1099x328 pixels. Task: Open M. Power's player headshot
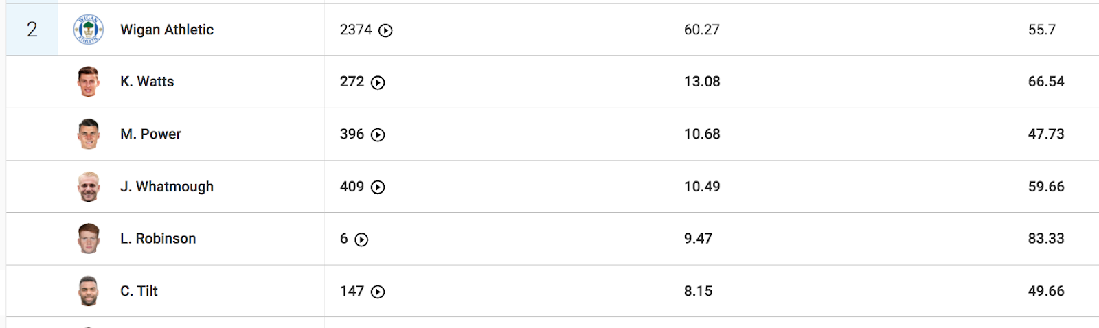coord(89,134)
